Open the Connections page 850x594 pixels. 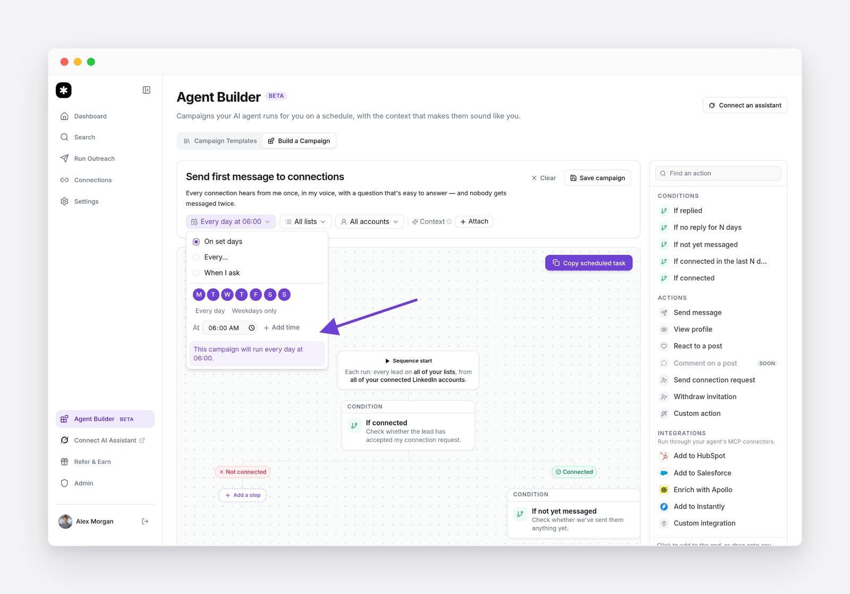105,180
